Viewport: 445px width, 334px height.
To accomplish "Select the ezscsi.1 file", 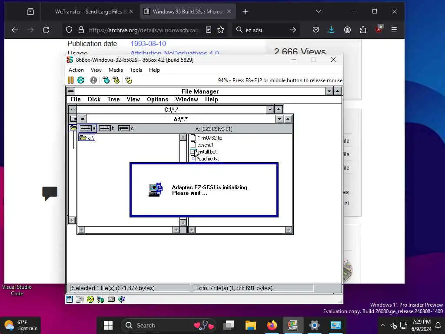I will coord(202,145).
